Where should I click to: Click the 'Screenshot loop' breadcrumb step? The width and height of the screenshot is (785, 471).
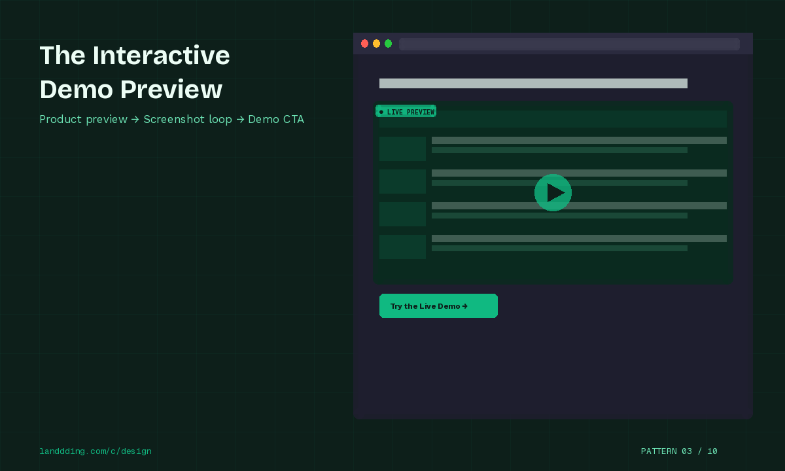188,119
